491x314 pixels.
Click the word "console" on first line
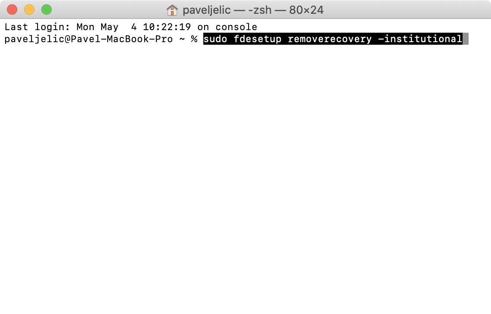[x=236, y=27]
